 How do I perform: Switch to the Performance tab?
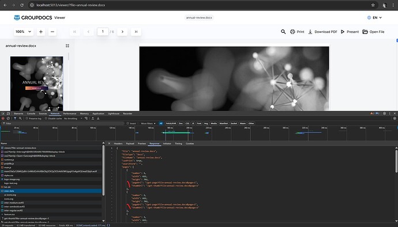click(x=70, y=113)
